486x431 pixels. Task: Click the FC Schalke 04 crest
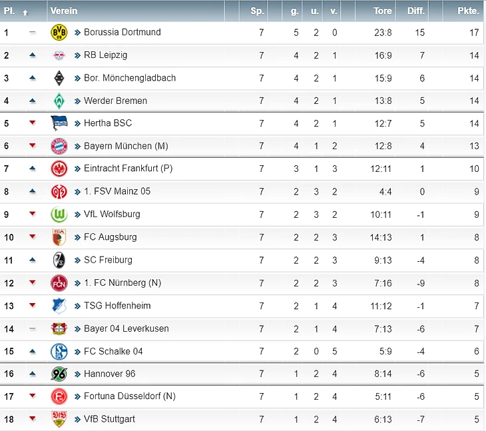[x=59, y=351]
